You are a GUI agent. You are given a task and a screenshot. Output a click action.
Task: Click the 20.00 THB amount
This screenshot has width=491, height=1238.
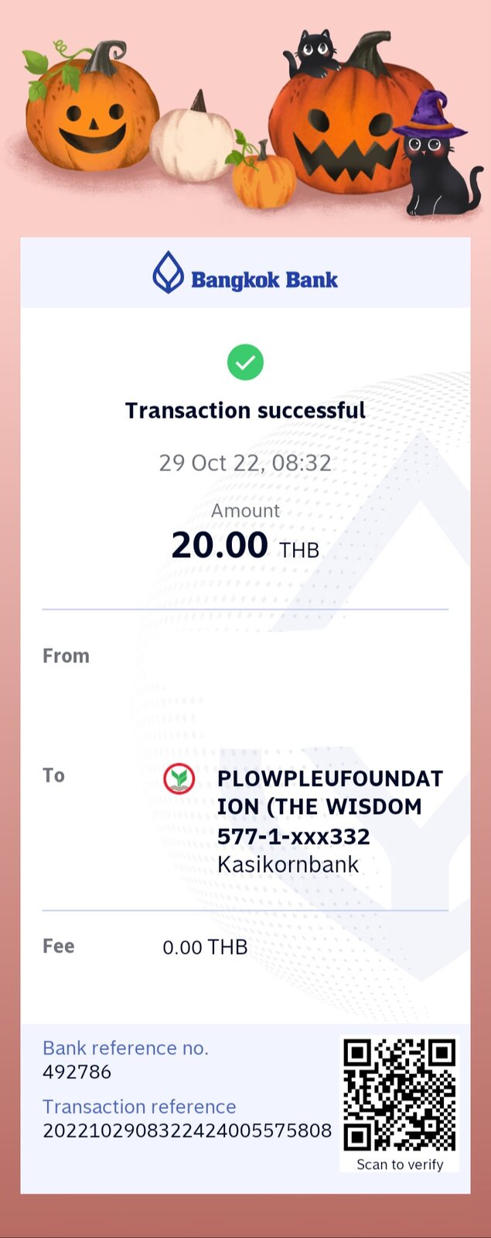coord(245,545)
